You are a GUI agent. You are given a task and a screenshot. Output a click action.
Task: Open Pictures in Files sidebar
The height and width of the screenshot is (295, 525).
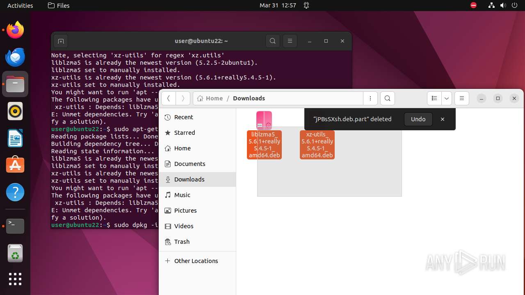[197, 211]
